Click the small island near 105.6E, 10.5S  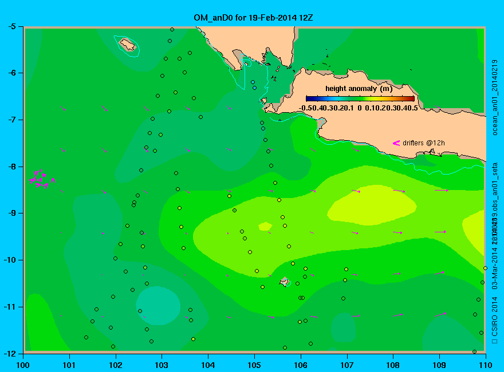click(284, 282)
